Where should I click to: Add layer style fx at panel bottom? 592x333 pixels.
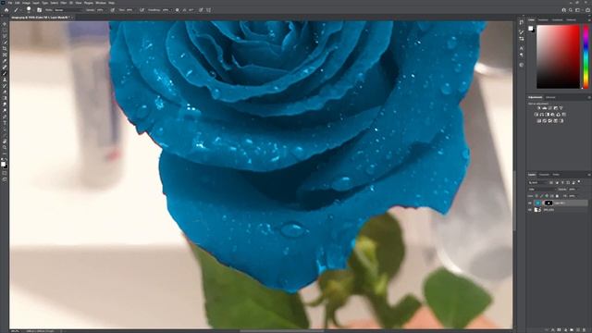(x=553, y=329)
